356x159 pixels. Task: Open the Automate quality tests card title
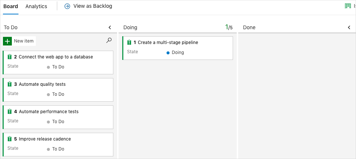(x=42, y=84)
